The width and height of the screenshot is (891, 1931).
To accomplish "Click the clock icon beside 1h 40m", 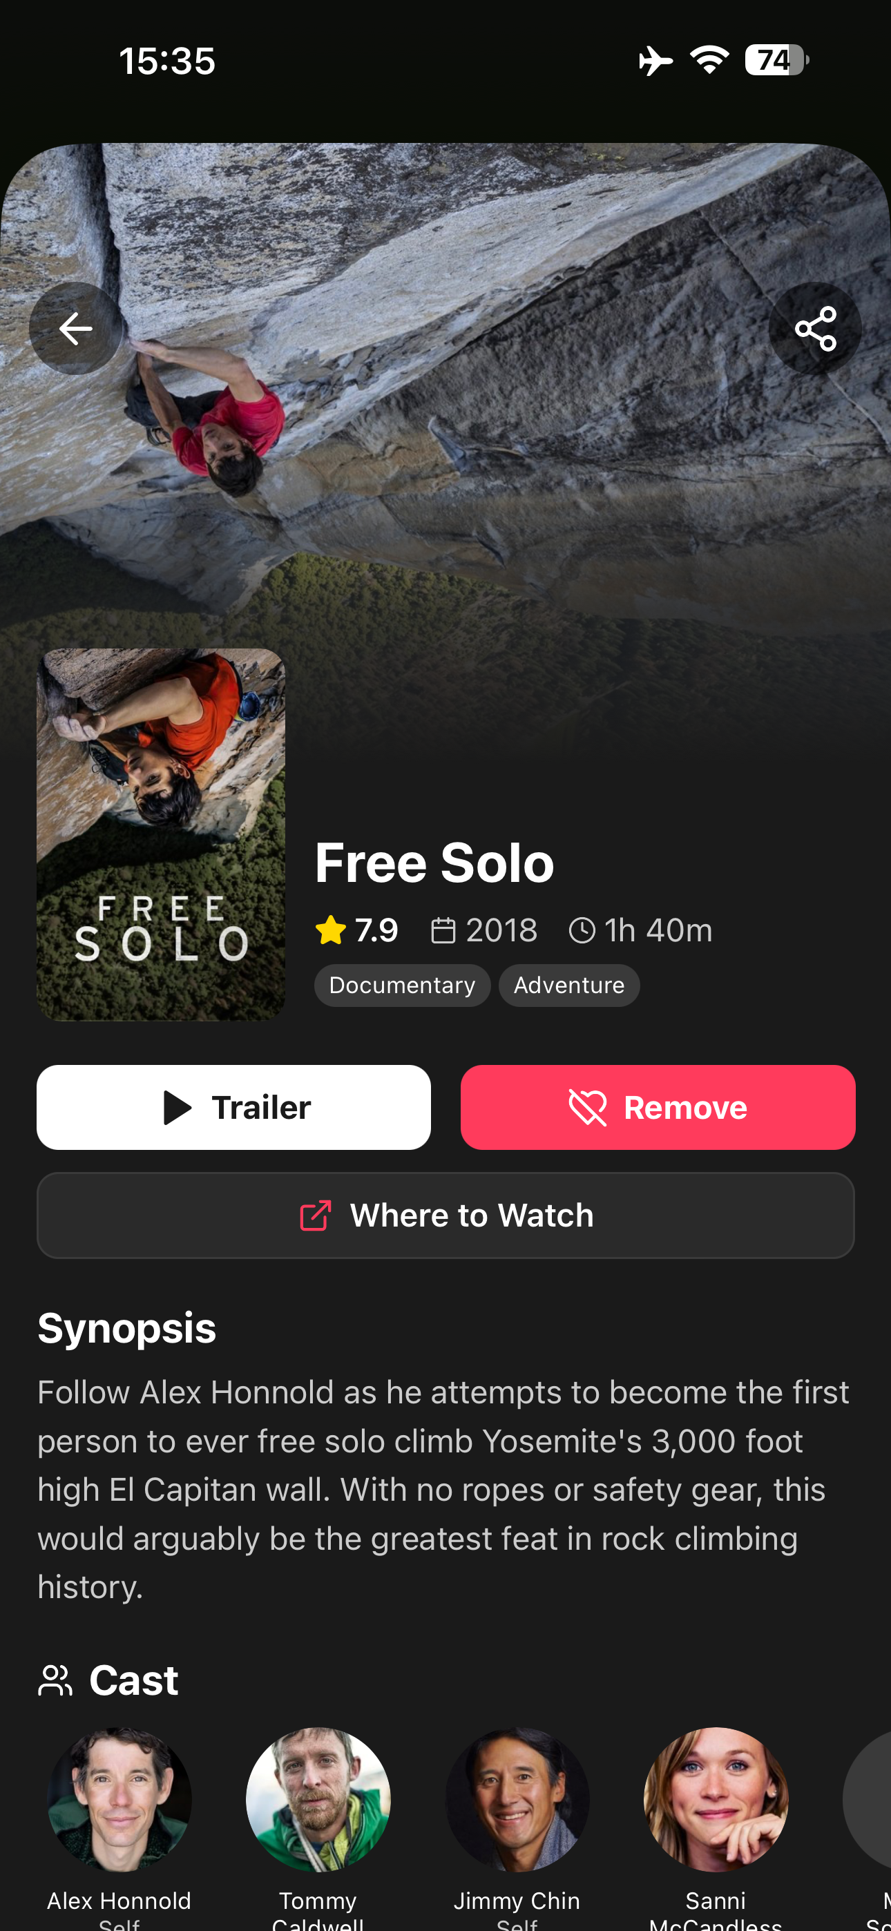I will tap(582, 930).
